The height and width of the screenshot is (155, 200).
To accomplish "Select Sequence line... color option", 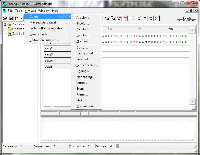I will tap(86, 65).
